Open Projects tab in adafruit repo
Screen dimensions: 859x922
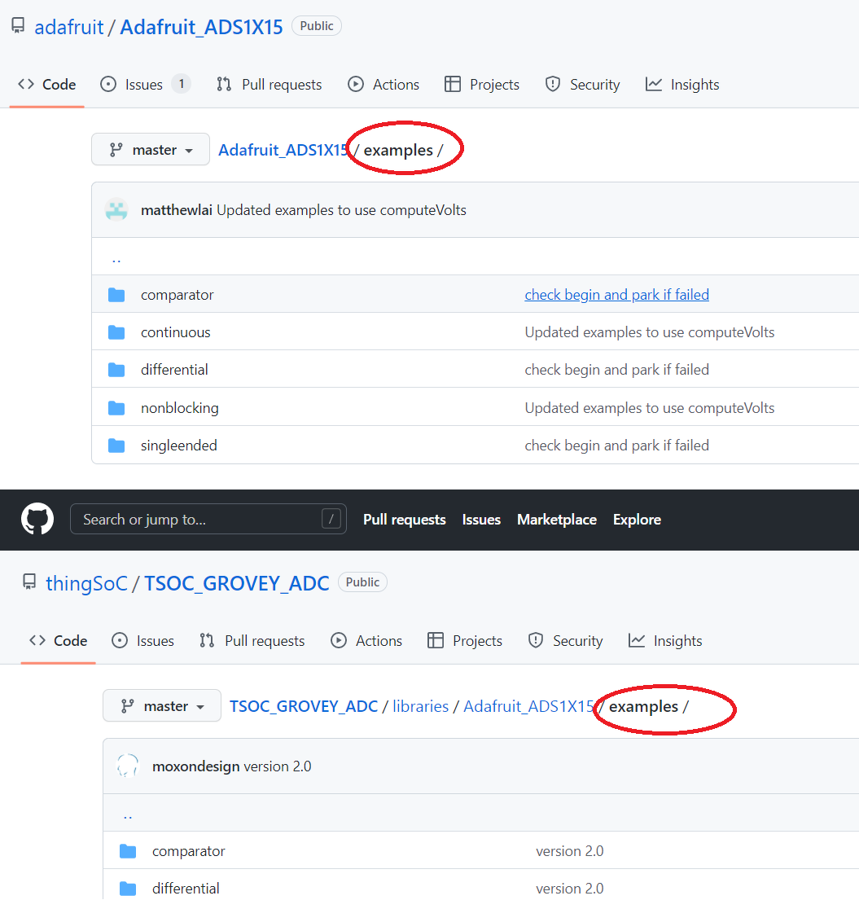[481, 85]
